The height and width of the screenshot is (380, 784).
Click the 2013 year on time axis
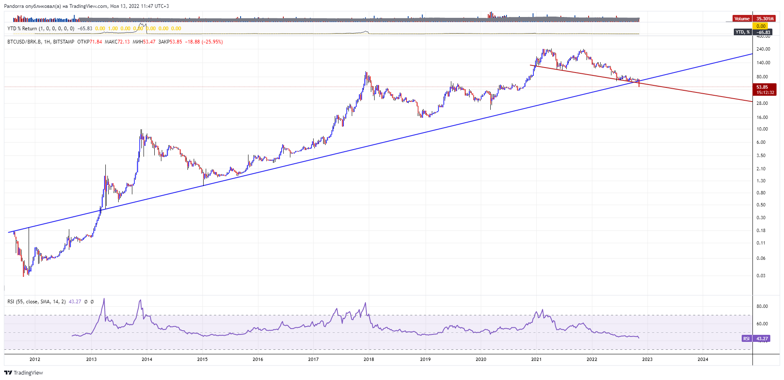pos(91,359)
